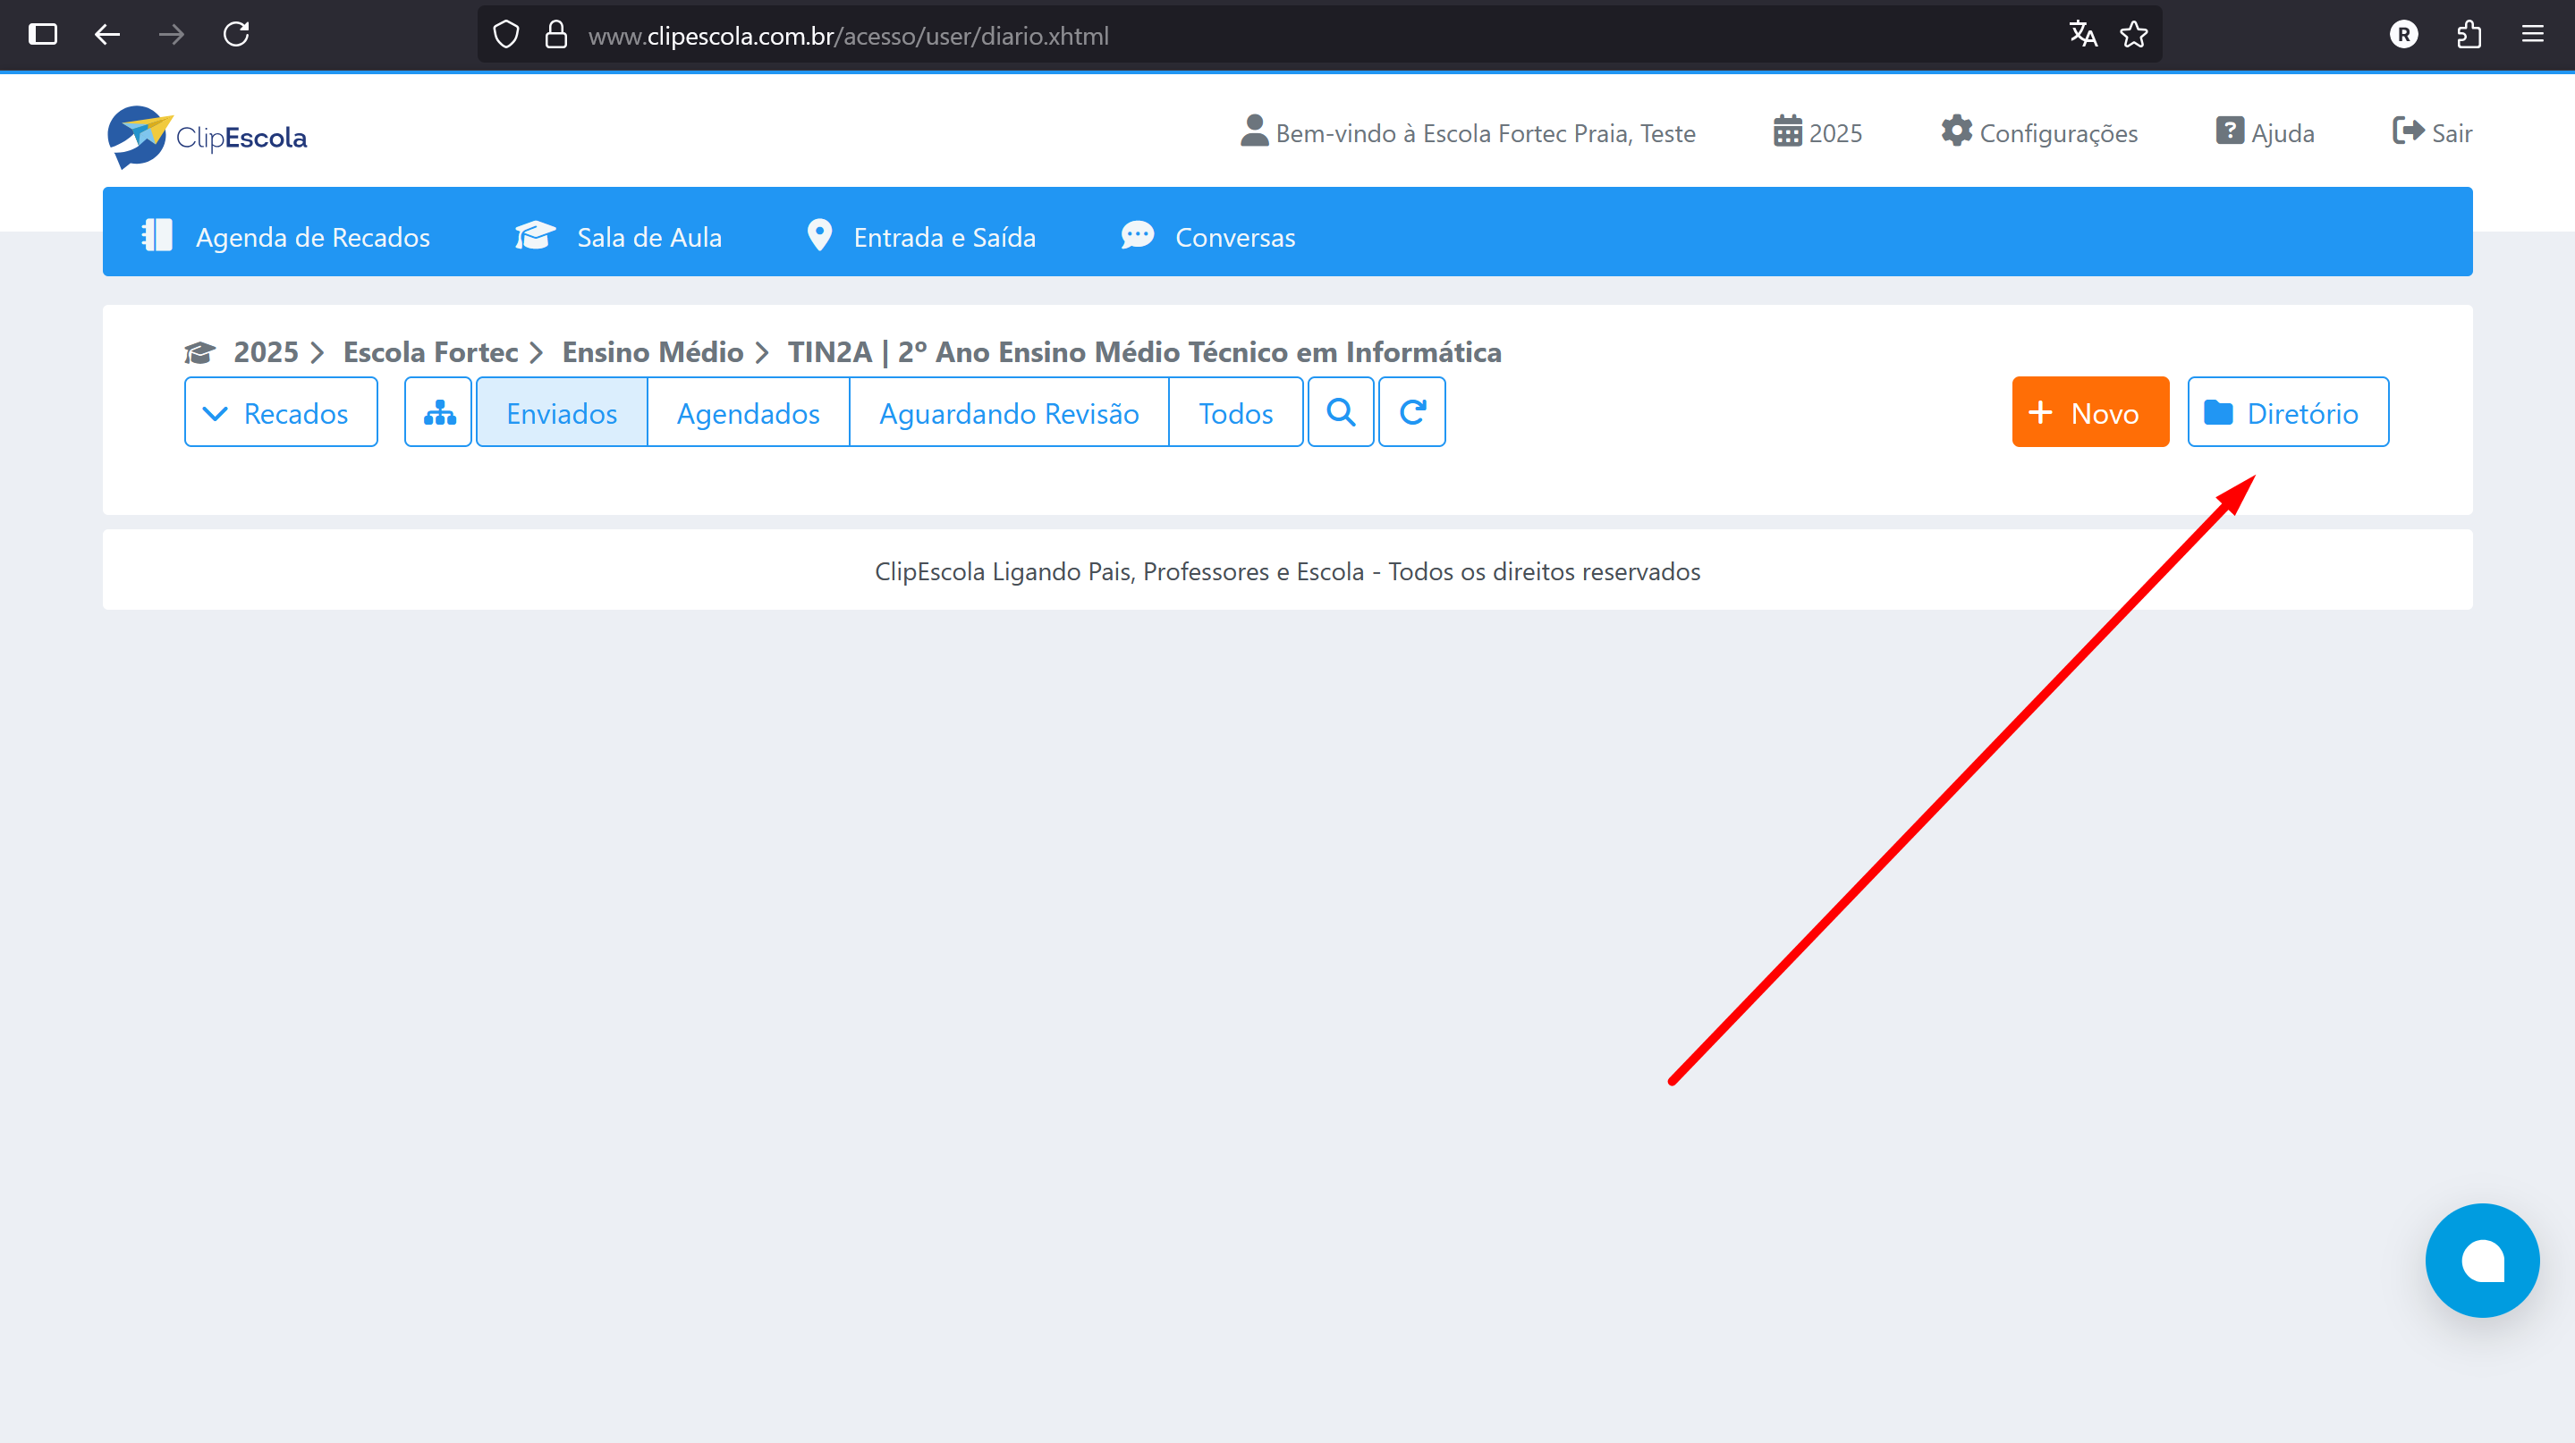This screenshot has width=2575, height=1443.
Task: Click the orange Novo button
Action: coord(2089,412)
